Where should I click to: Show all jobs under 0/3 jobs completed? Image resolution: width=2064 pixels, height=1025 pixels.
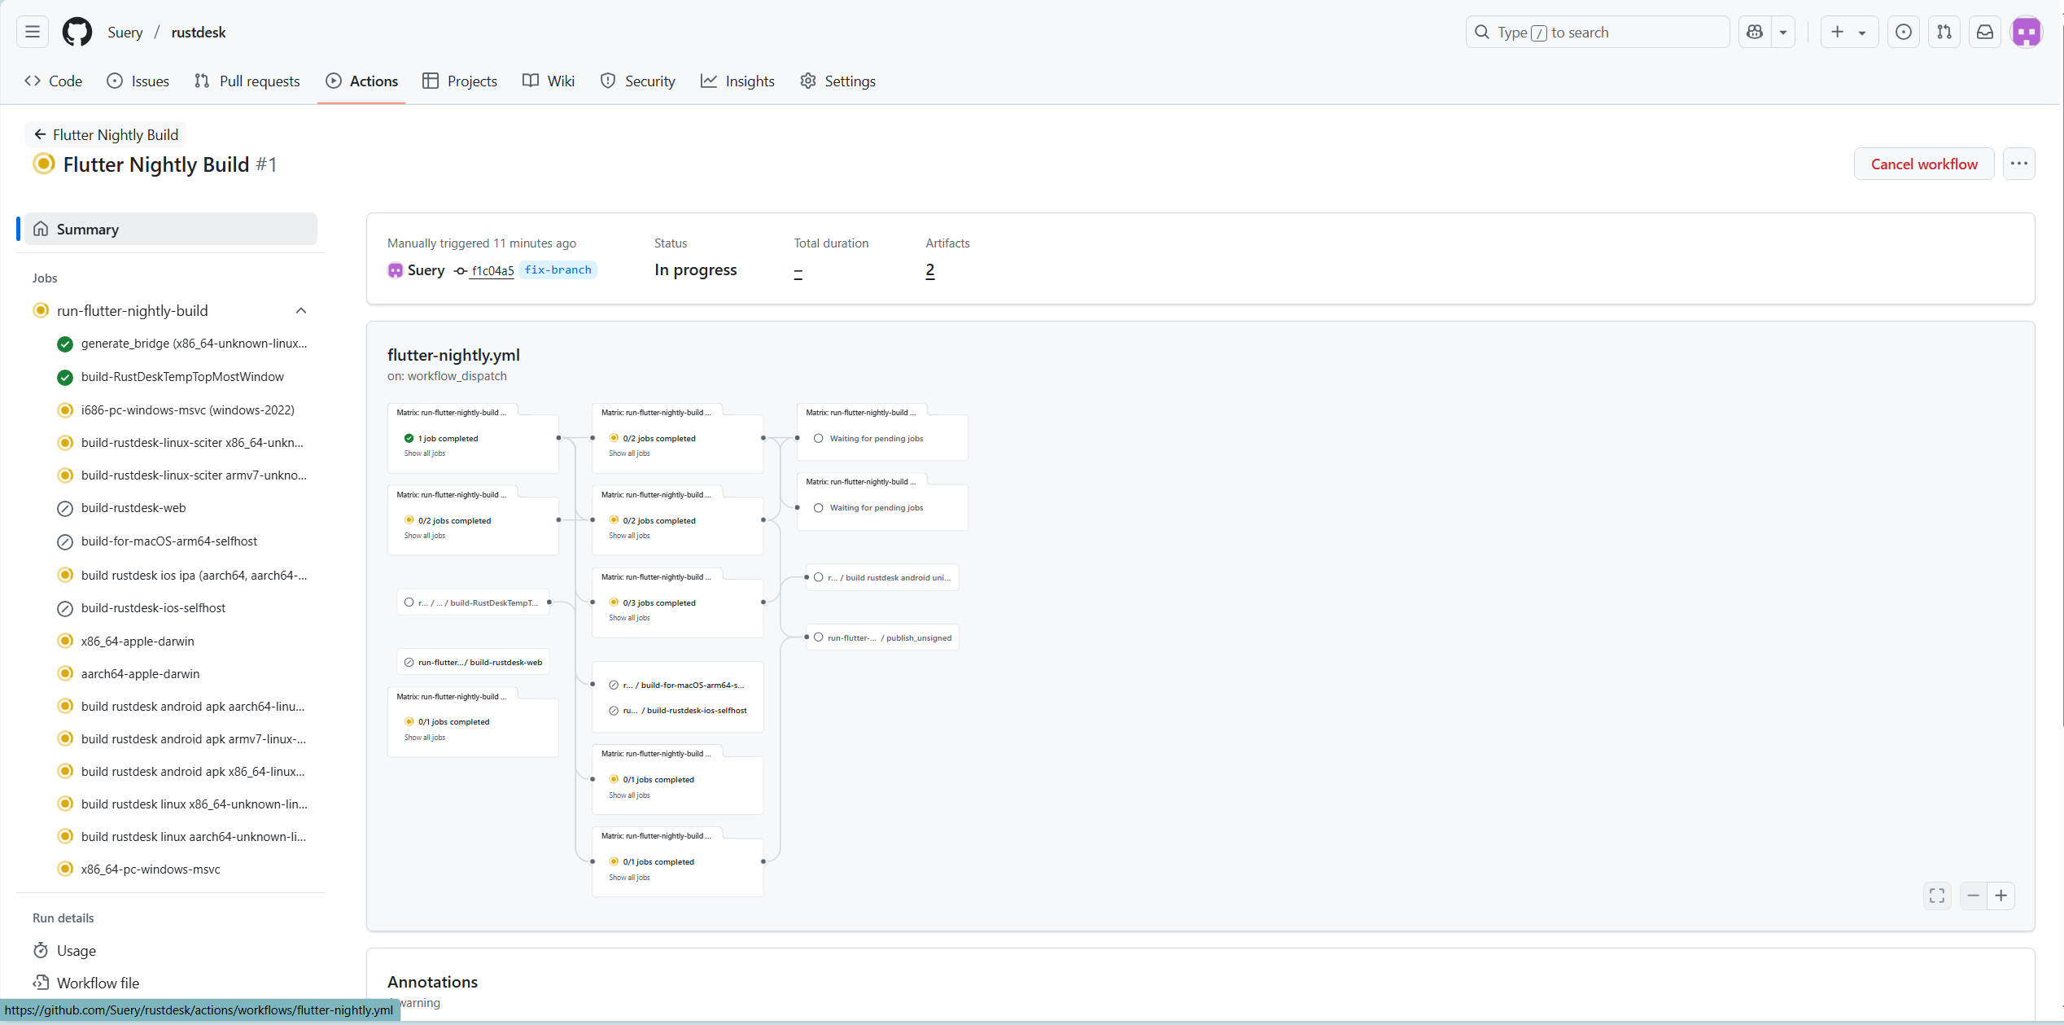click(629, 618)
